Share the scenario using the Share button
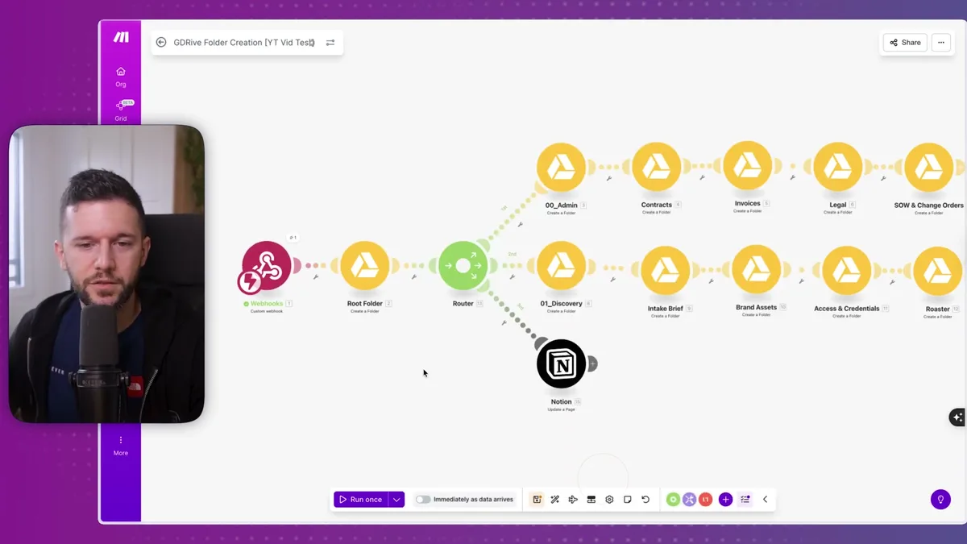The height and width of the screenshot is (544, 967). point(904,42)
